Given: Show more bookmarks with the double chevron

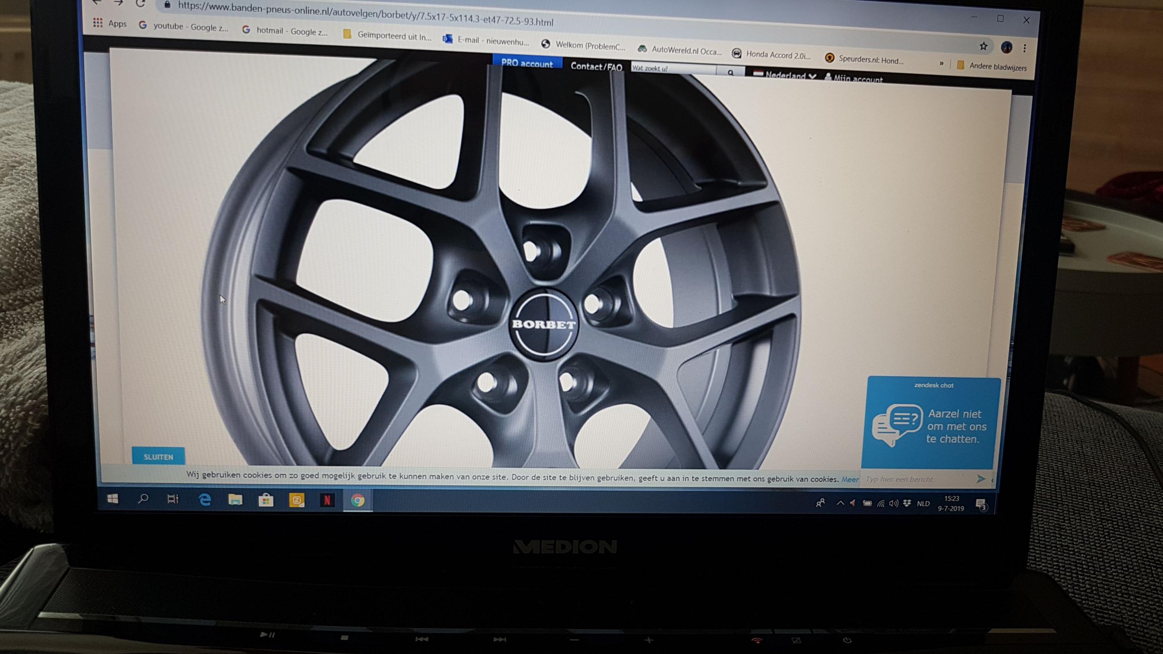Looking at the screenshot, I should click(941, 63).
